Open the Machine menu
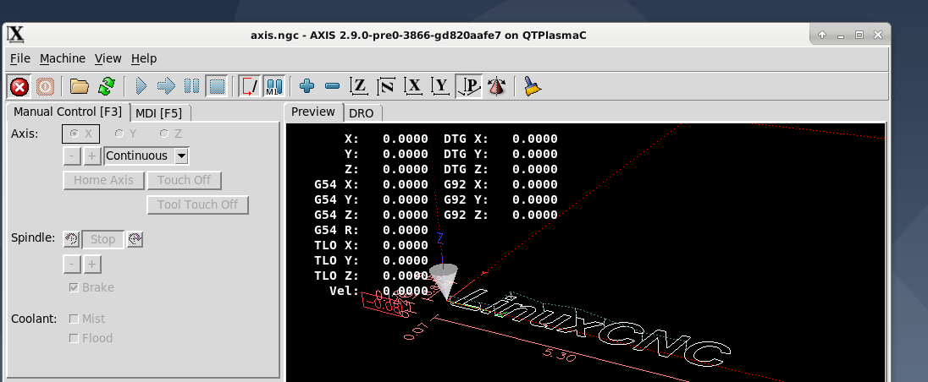 point(63,58)
